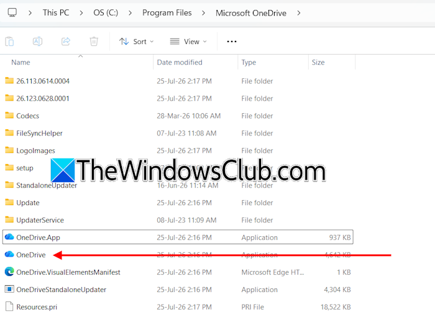Click 28-Mar-26 10:06 AM date cell
Image resolution: width=435 pixels, height=325 pixels.
[189, 116]
